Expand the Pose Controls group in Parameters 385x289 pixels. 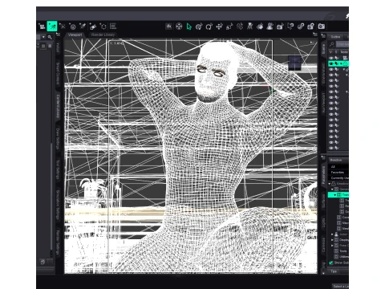coord(332,246)
